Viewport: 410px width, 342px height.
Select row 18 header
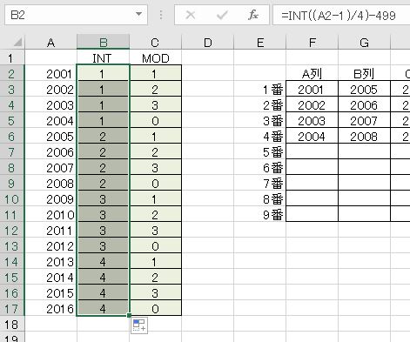tap(11, 325)
